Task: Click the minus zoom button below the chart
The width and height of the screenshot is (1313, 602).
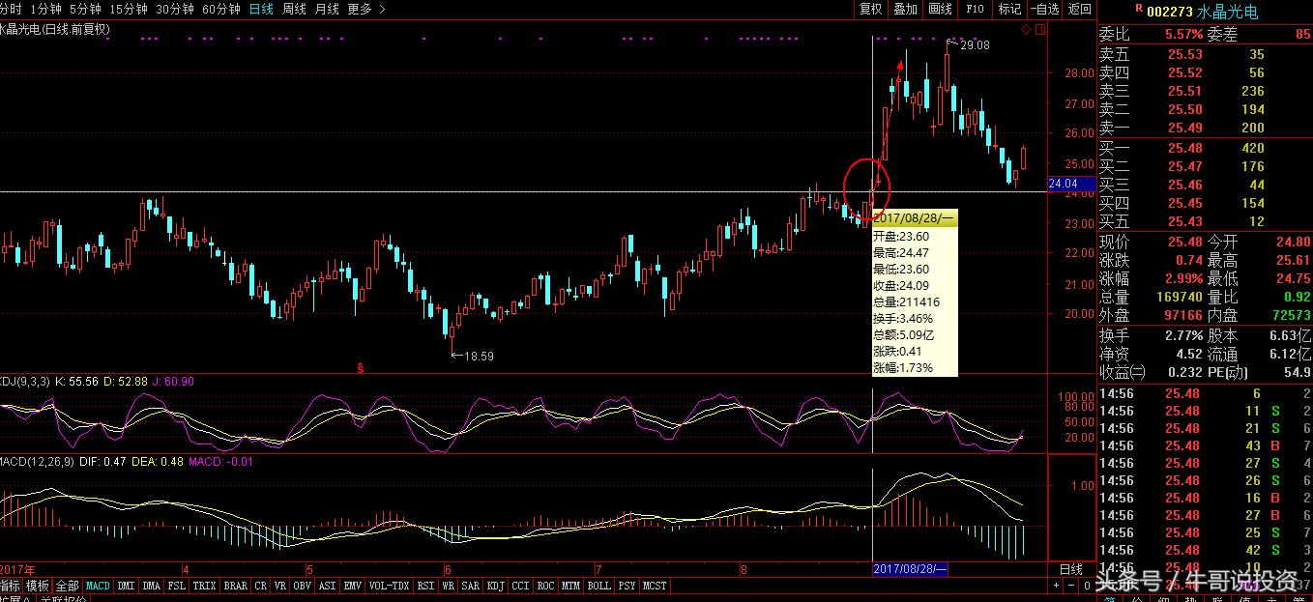Action: tap(1069, 586)
